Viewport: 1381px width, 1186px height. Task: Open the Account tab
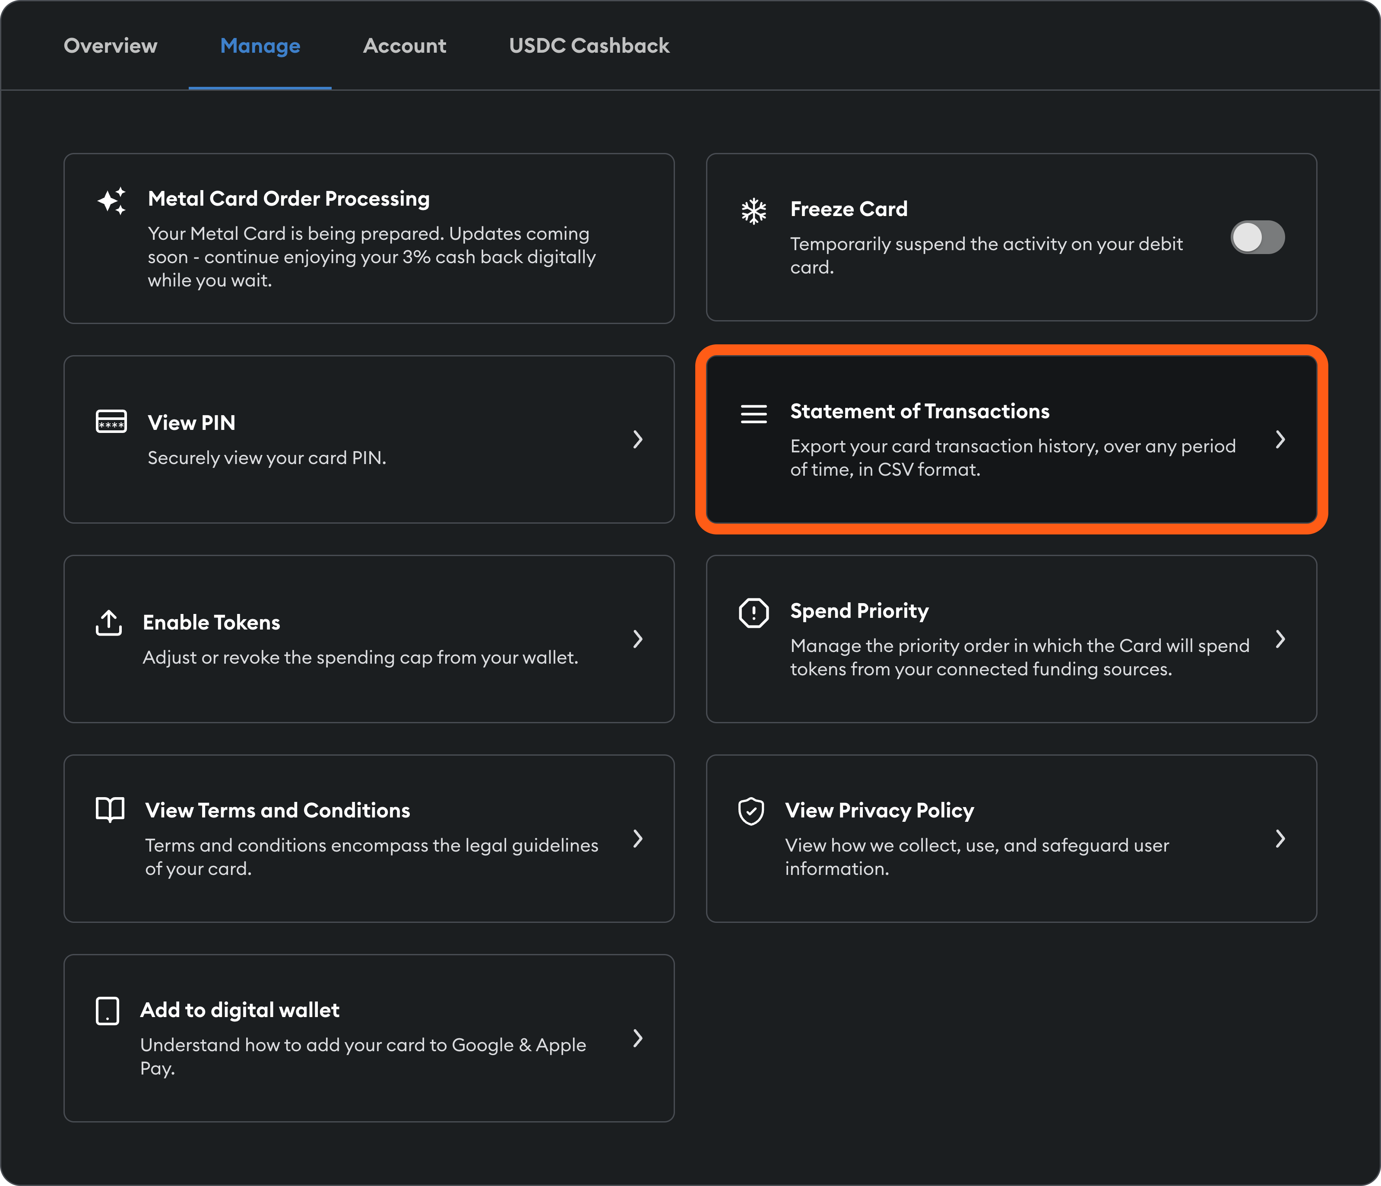tap(405, 45)
